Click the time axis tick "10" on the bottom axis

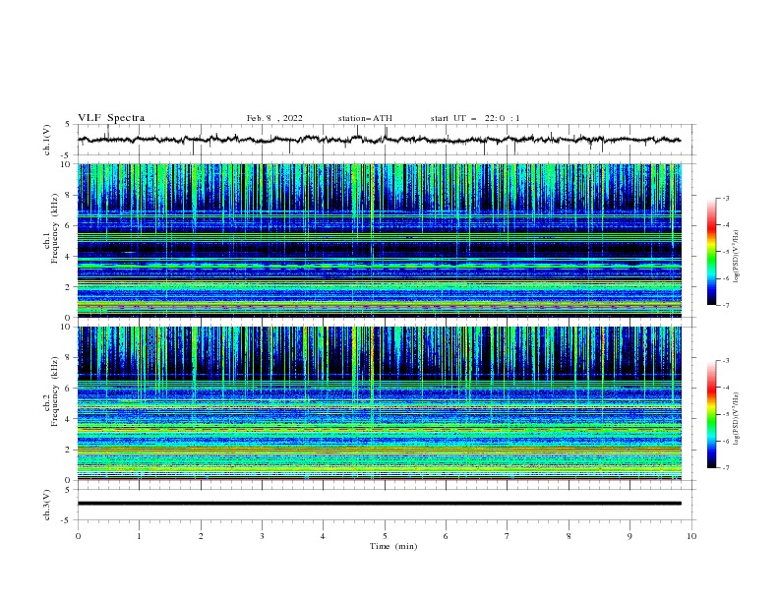[x=691, y=536]
